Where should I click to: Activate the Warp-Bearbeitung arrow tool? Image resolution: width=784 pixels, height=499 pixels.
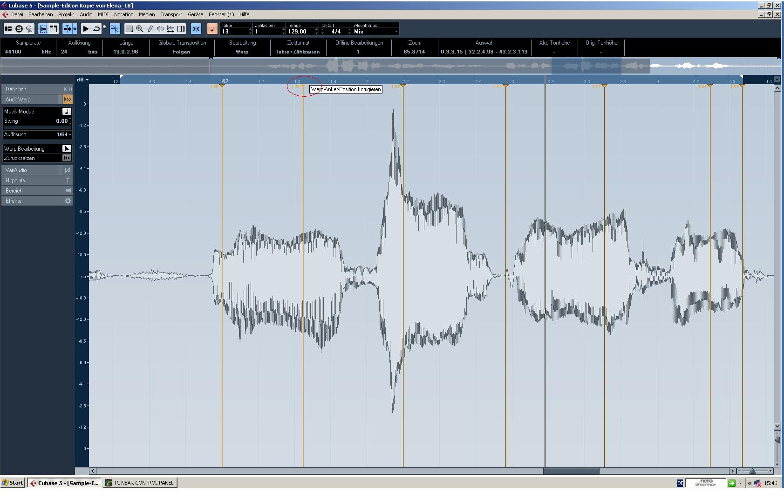[67, 149]
